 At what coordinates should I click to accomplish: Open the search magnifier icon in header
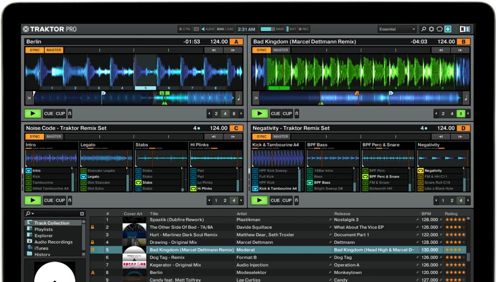coord(423,29)
